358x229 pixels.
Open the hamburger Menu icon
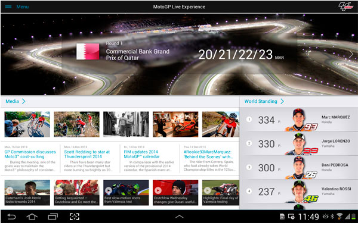[8, 7]
